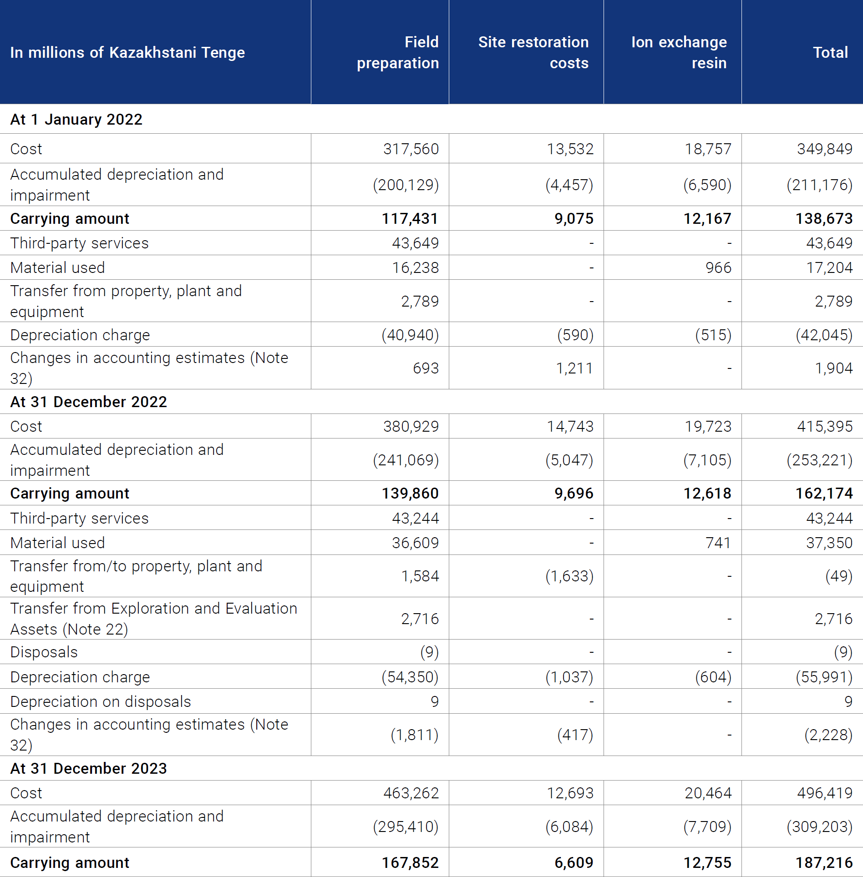Screen dimensions: 863x877
Task: Click the total 17,204
Action: tap(829, 267)
